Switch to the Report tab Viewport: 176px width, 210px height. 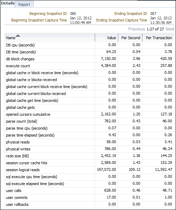point(24,5)
